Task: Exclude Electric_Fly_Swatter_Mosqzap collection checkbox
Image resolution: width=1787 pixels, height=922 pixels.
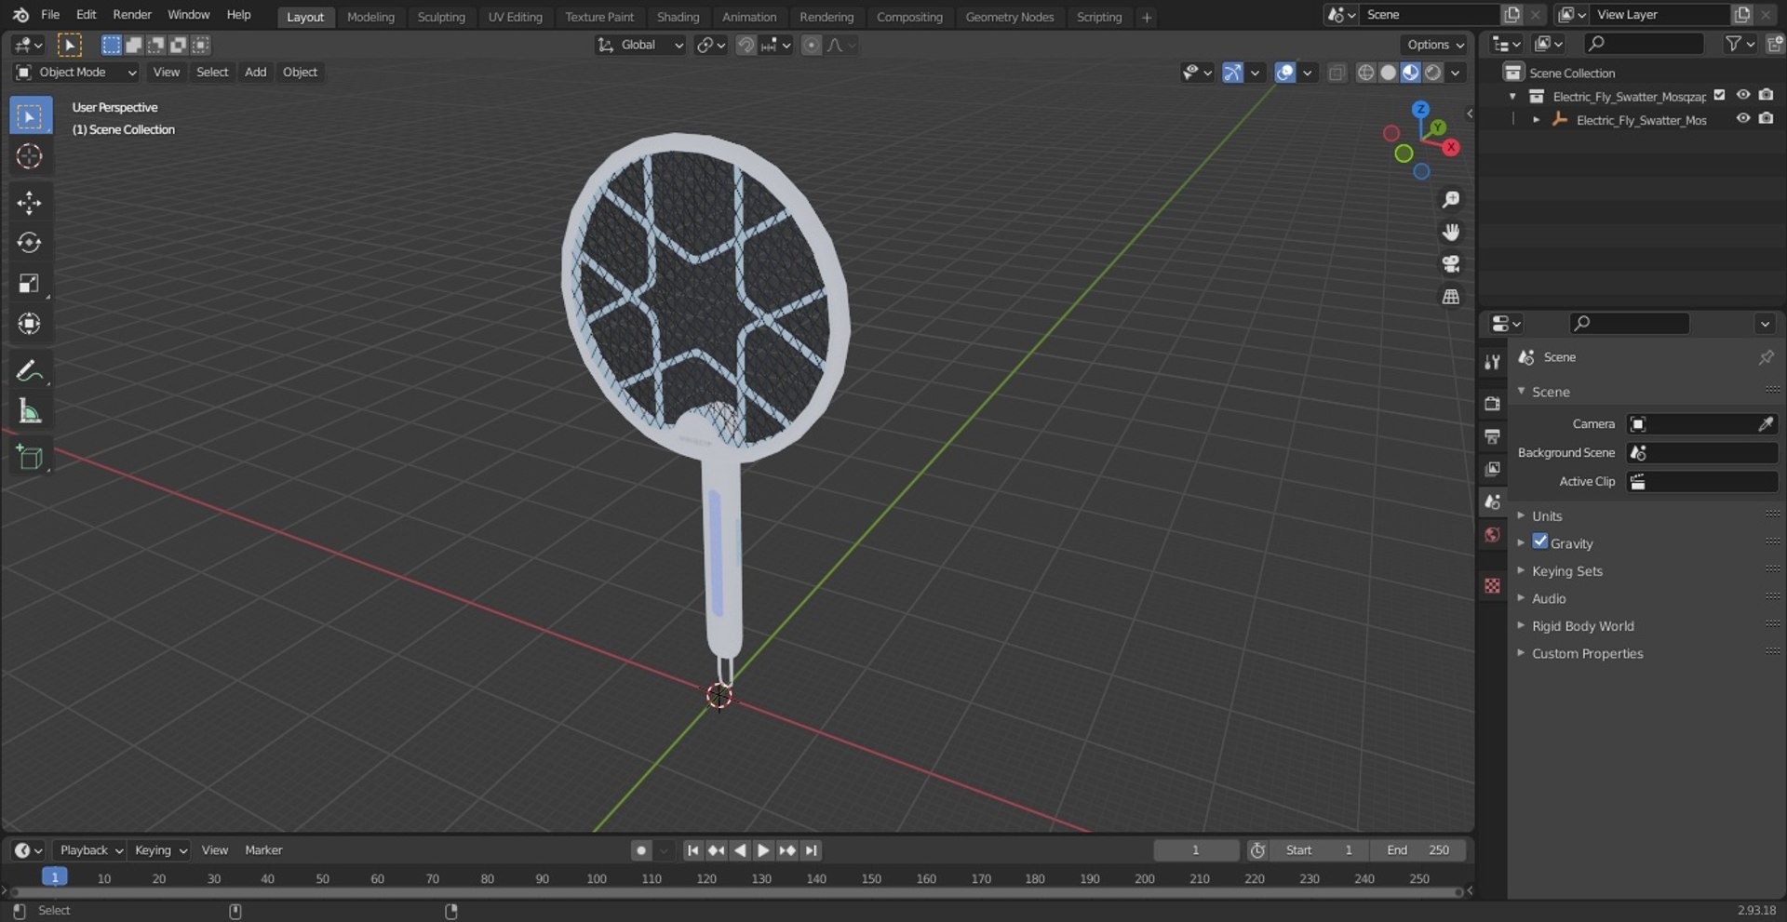Action: pos(1720,95)
